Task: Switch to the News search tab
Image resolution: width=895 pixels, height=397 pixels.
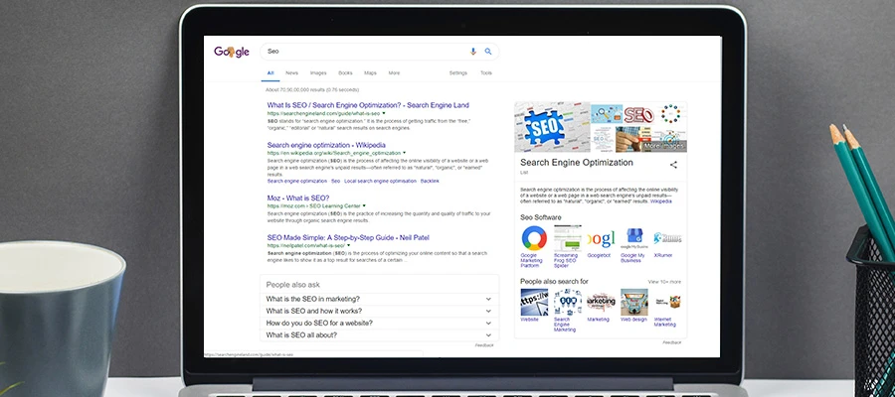Action: 292,72
